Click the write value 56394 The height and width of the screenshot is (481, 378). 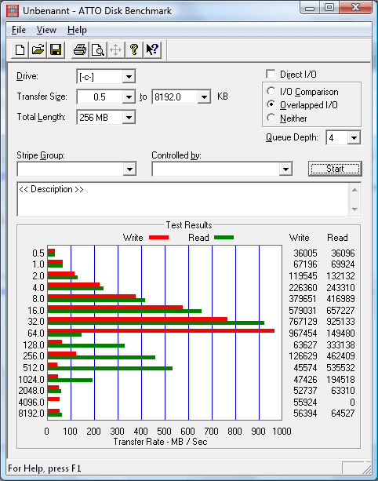[305, 414]
